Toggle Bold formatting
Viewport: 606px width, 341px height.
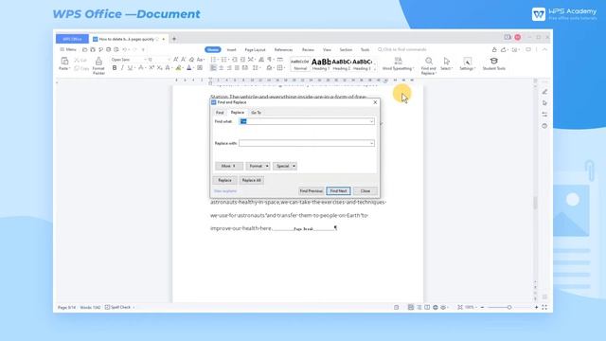[115, 68]
